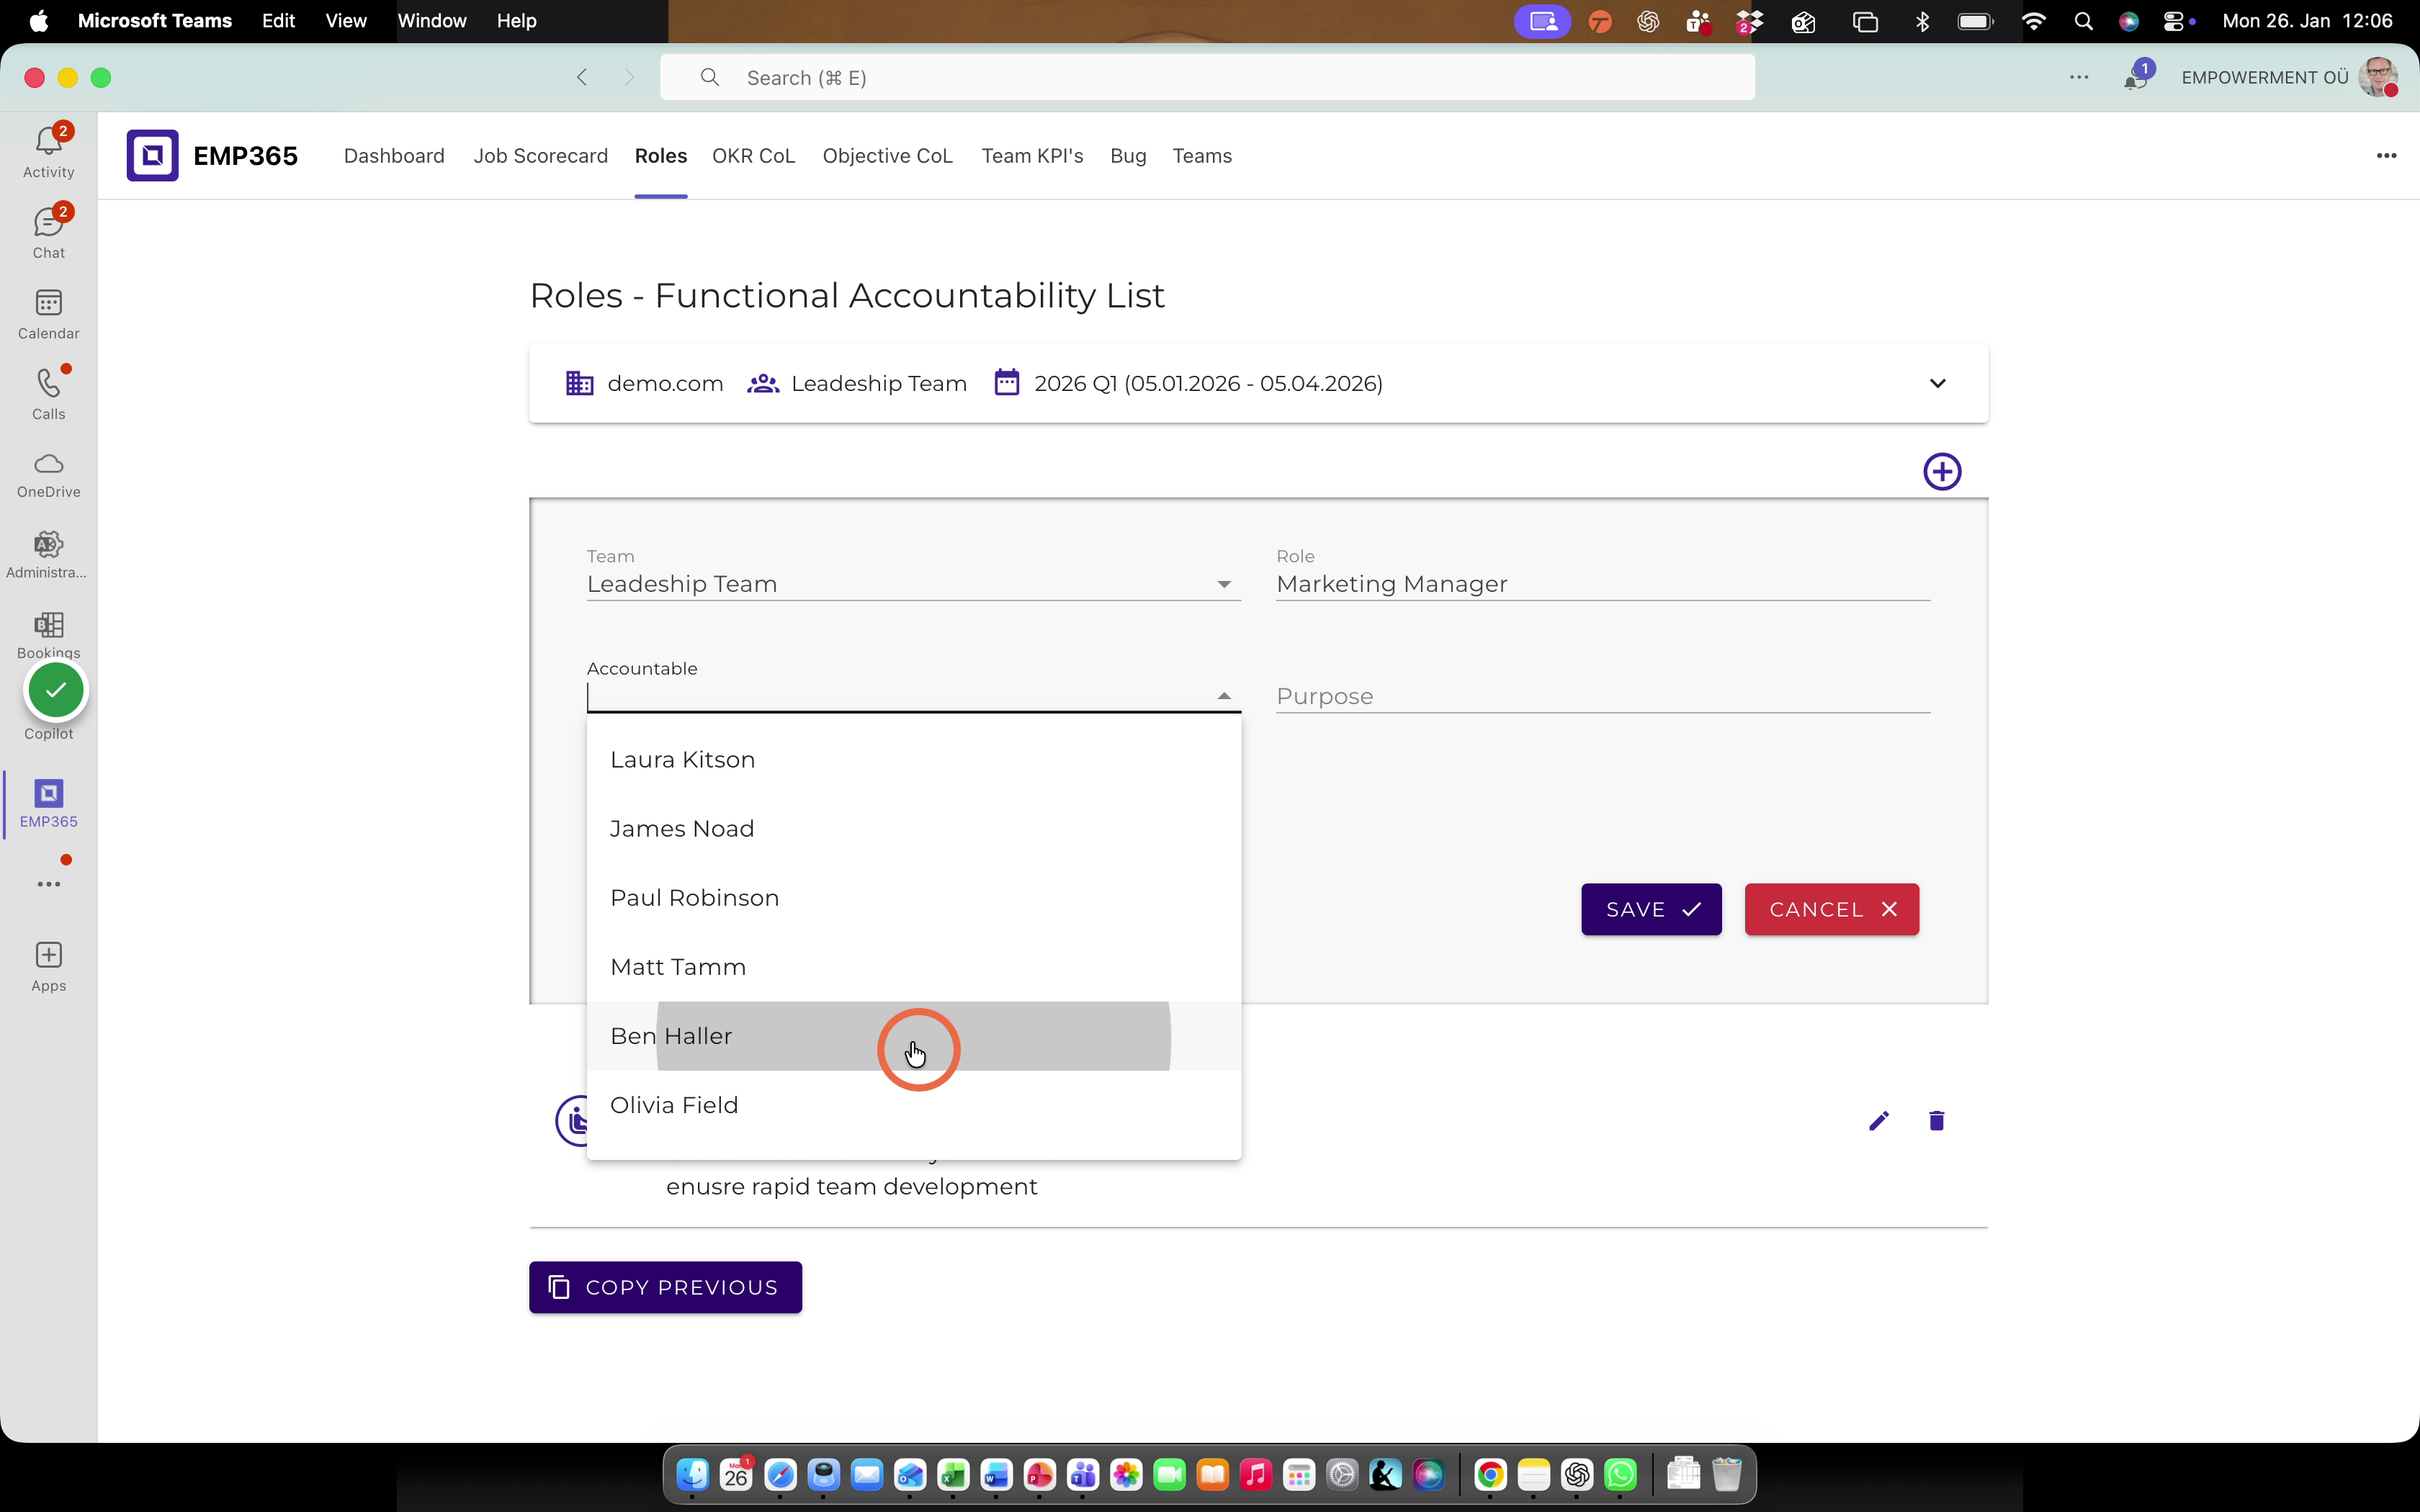Screen dimensions: 2420x1512
Task: Click the Role field Marketing Manager
Action: click(x=1602, y=584)
